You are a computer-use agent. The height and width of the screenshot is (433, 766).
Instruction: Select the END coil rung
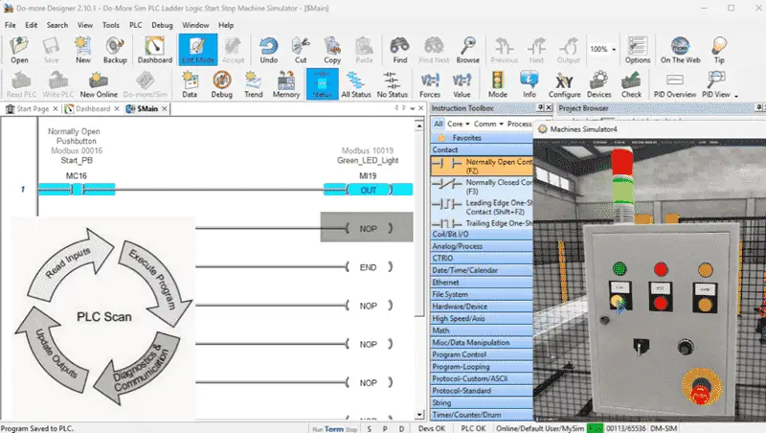(x=369, y=267)
